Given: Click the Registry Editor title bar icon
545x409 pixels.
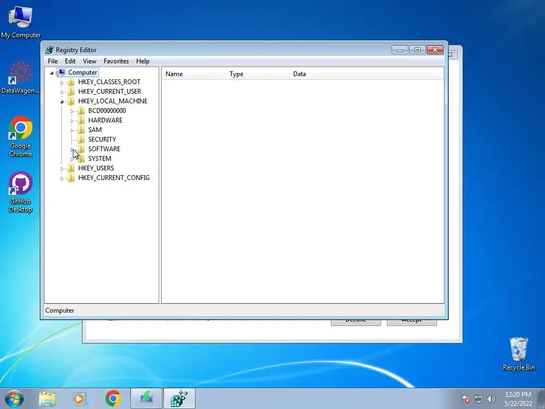Looking at the screenshot, I should [49, 50].
